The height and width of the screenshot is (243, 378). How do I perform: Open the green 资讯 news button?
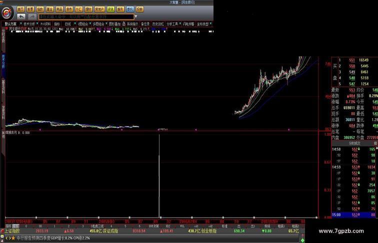pyautogui.click(x=110, y=9)
